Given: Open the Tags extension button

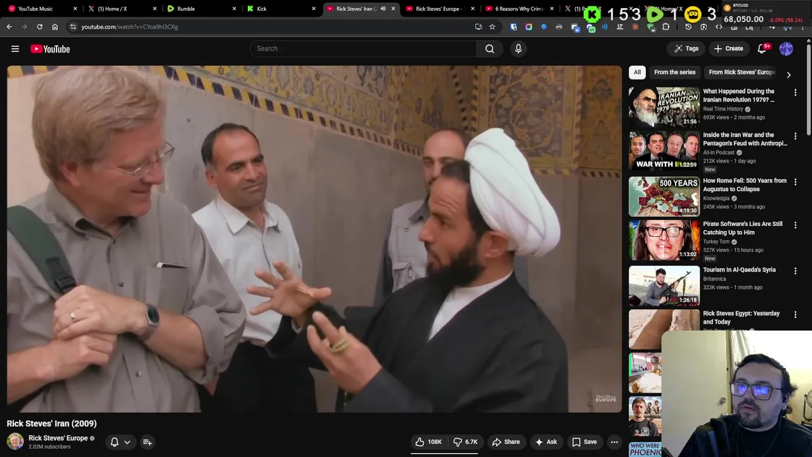Looking at the screenshot, I should click(686, 49).
